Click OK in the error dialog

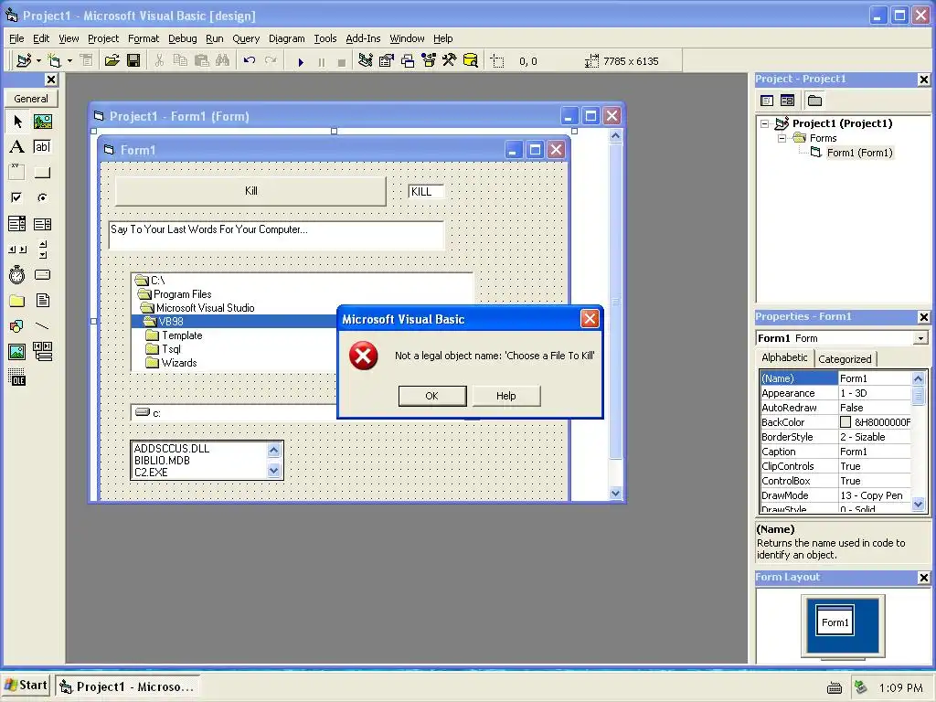432,396
